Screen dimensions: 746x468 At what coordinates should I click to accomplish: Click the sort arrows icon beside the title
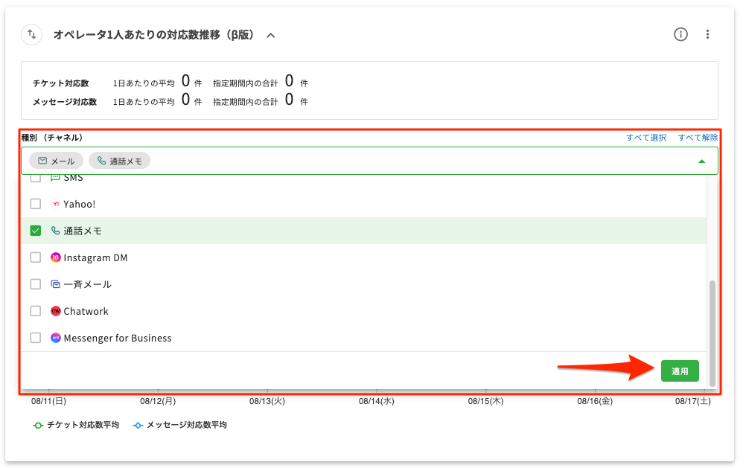coord(32,34)
